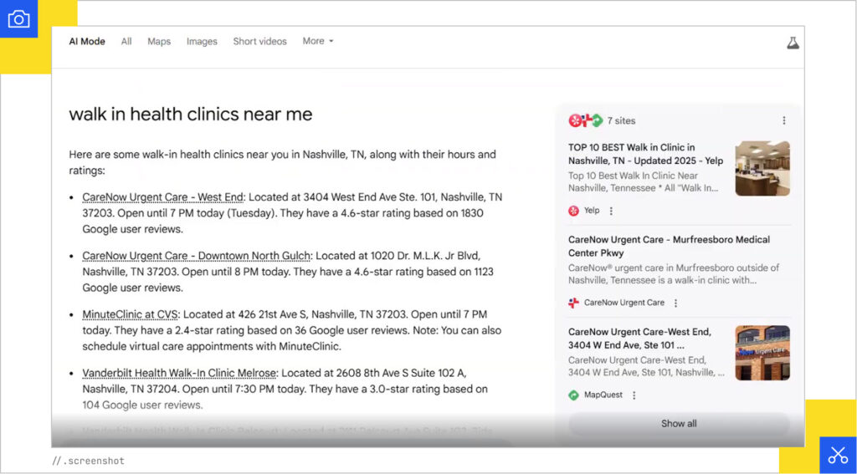The width and height of the screenshot is (857, 474).
Task: Switch to the Images tab
Action: coord(202,41)
